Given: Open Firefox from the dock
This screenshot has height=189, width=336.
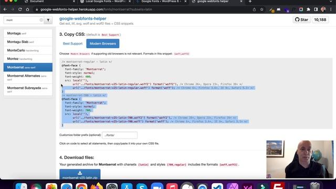Looking at the screenshot, I should pos(97,186).
